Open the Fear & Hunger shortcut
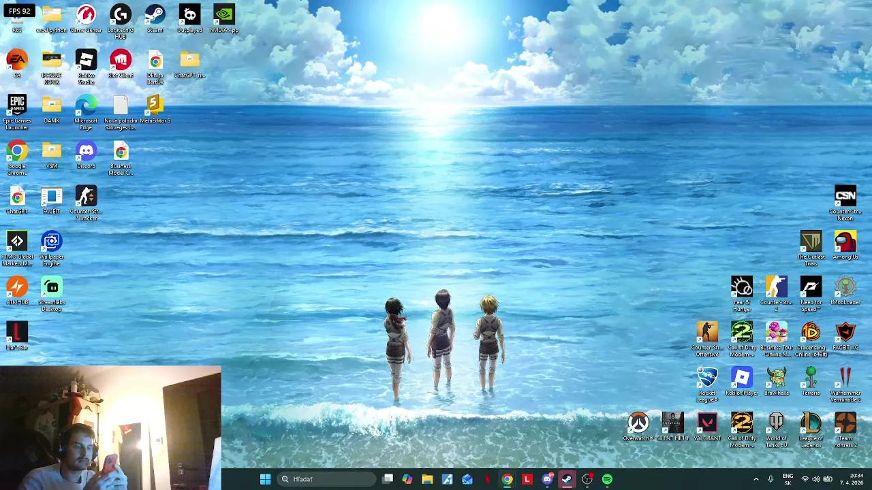 coord(742,294)
